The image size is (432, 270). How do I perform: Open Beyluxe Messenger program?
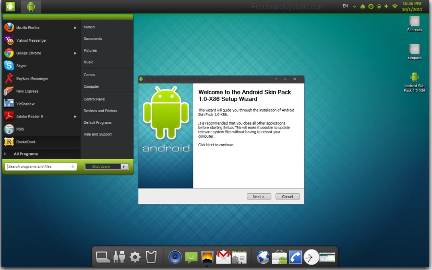[x=40, y=79]
